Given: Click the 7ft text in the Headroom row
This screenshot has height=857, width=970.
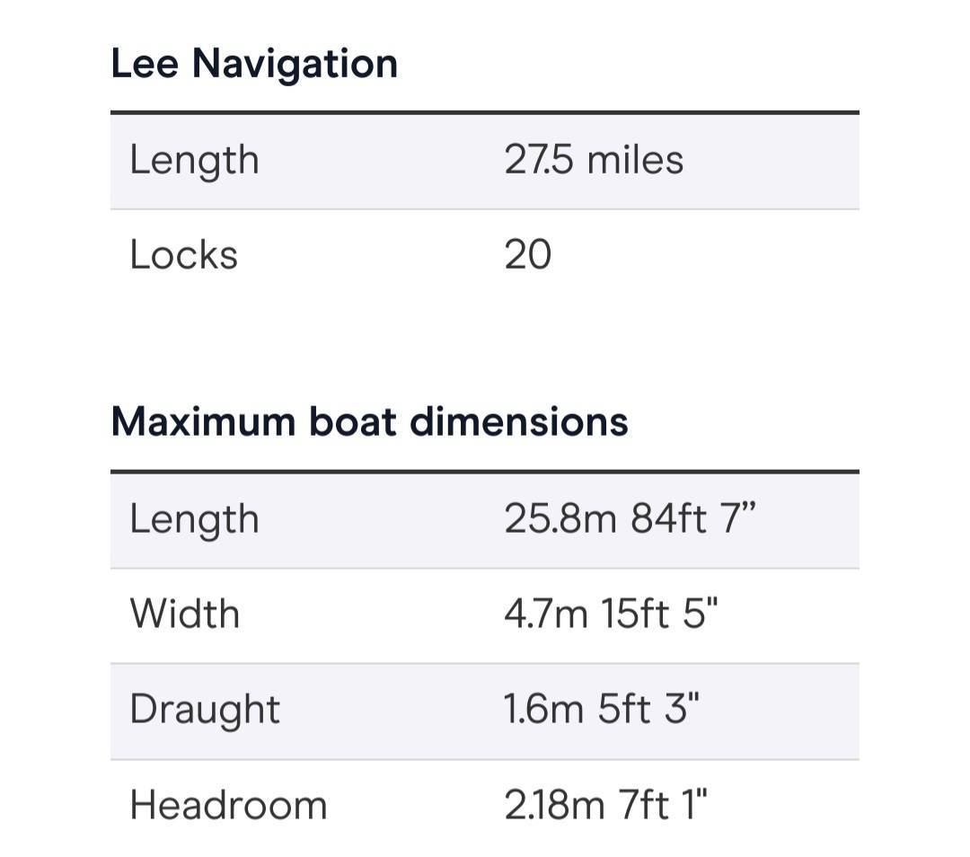Looking at the screenshot, I should point(644,805).
